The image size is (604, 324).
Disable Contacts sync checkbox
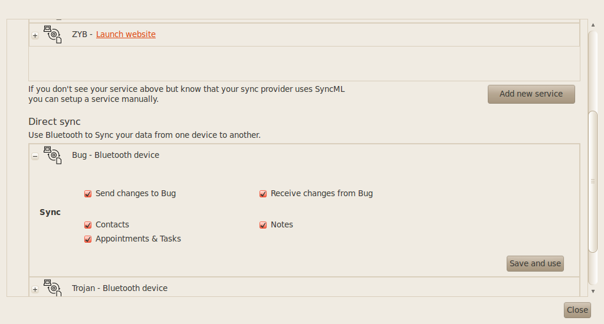point(88,225)
